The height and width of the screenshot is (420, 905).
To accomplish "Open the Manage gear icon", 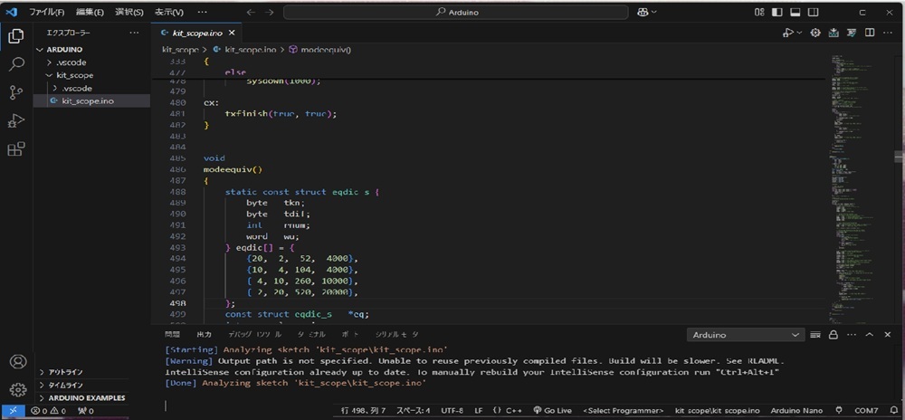I will tap(17, 390).
